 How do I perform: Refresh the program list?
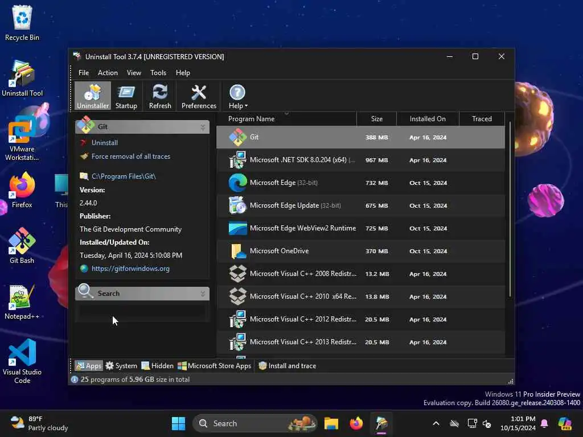coord(160,96)
